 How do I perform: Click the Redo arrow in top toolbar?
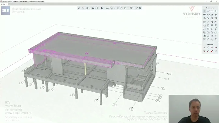point(82,8)
